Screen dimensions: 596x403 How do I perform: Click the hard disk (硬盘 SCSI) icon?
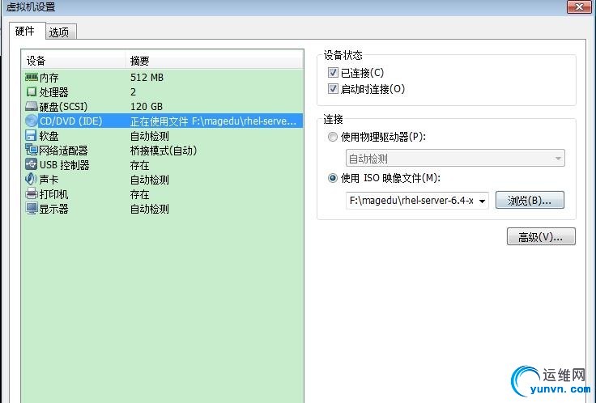(x=31, y=106)
